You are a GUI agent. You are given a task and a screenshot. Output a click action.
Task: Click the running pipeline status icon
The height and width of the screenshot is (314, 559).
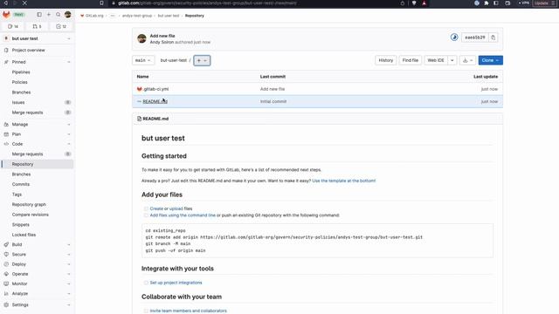coord(454,37)
